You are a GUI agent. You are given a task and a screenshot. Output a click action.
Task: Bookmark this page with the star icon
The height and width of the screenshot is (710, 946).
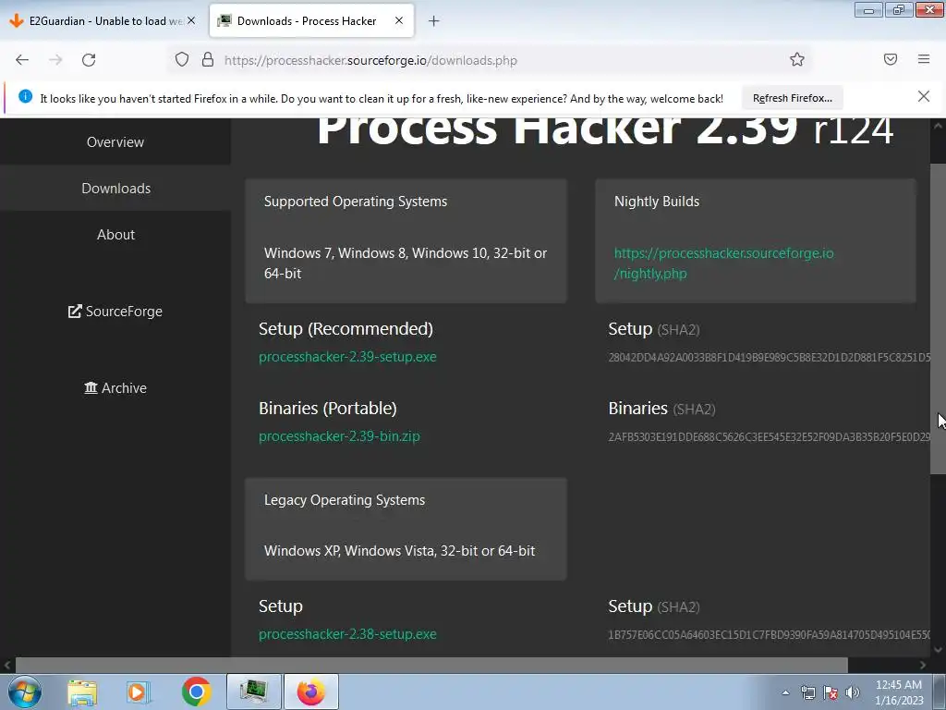[797, 59]
